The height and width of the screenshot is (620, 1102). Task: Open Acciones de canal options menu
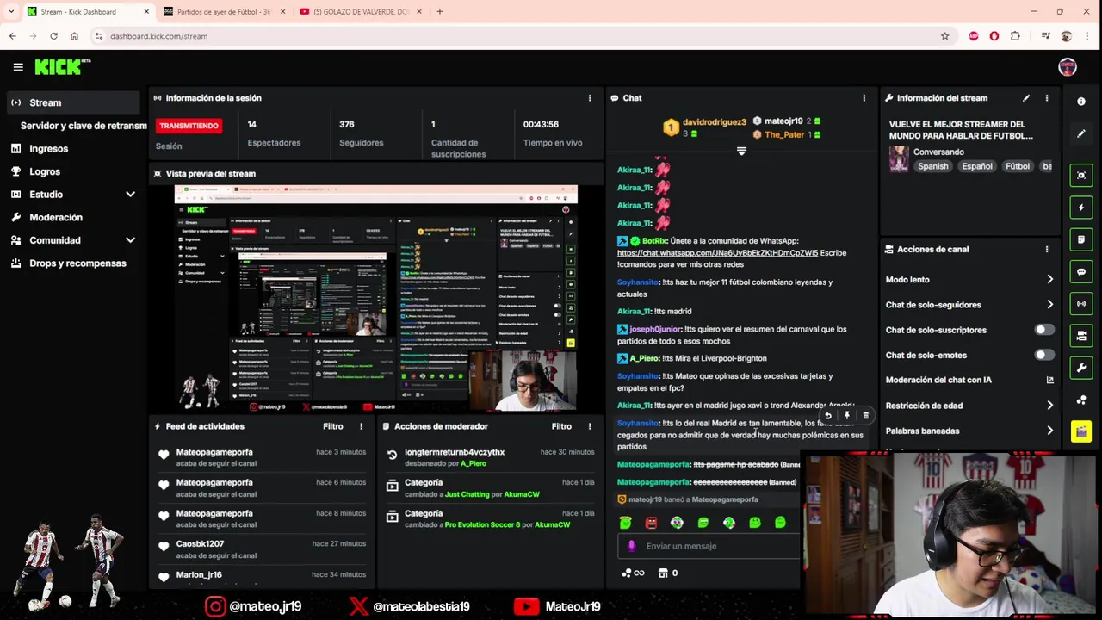tap(1047, 250)
